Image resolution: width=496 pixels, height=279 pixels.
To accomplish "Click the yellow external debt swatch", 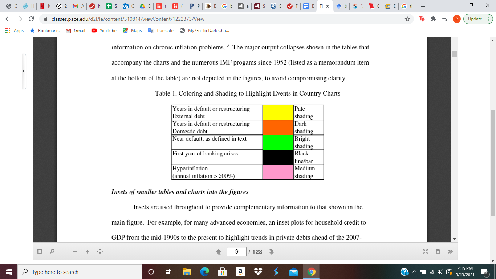I will pyautogui.click(x=277, y=112).
